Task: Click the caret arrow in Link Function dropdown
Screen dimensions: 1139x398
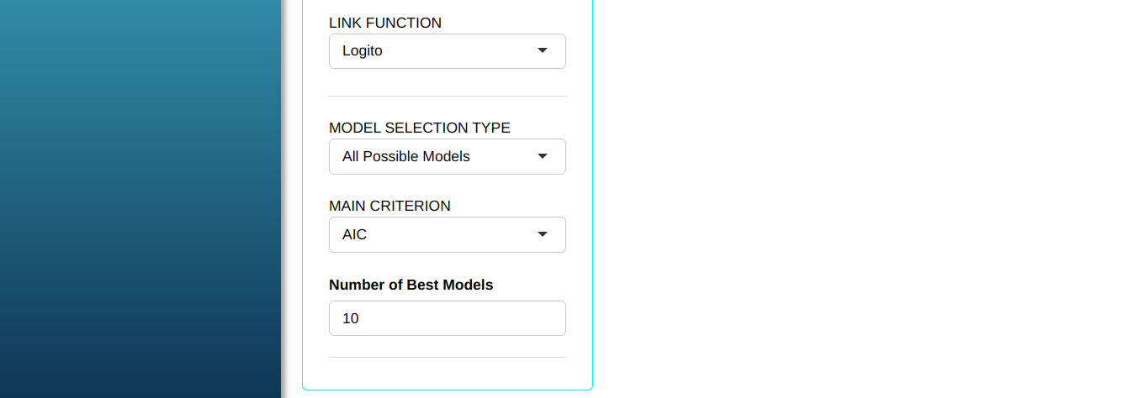Action: pos(543,51)
